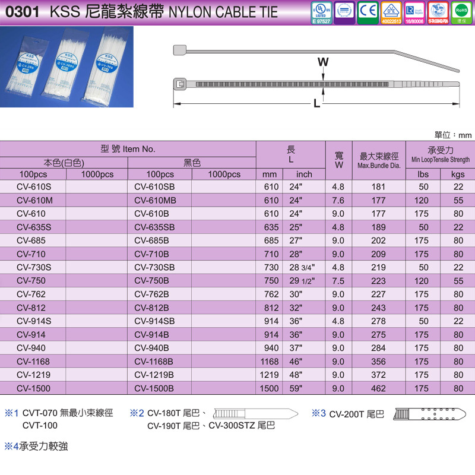Select item CV-914 white version
Screen dimensions: 475x475
[31, 334]
